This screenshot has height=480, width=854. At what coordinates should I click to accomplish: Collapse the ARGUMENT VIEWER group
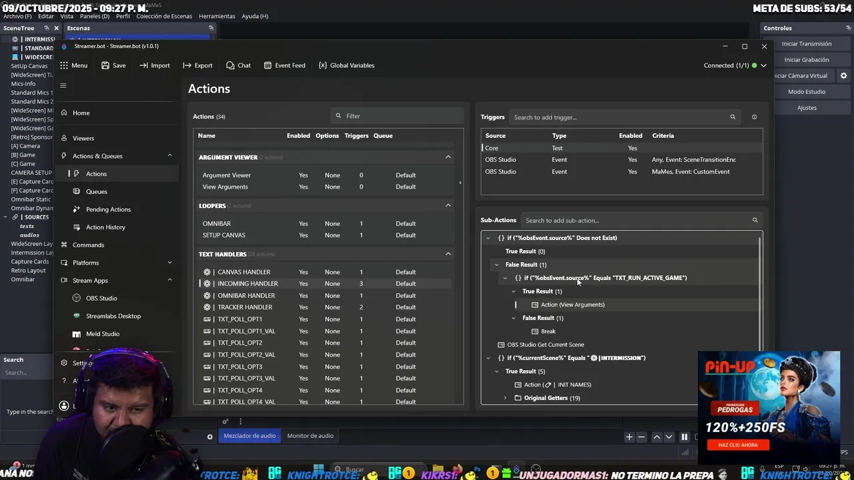click(x=448, y=157)
